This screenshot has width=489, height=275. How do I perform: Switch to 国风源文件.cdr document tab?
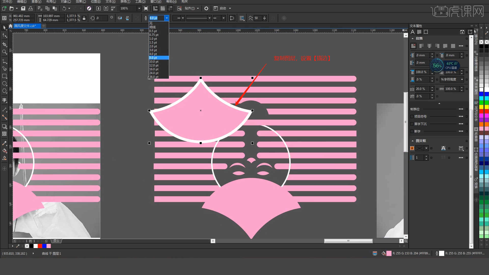tap(25, 26)
